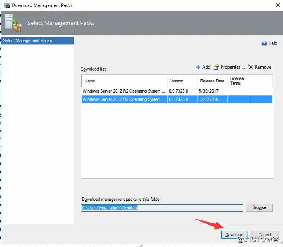Sort list by Release Date column
Screen dimensions: 283x247
(x=212, y=81)
